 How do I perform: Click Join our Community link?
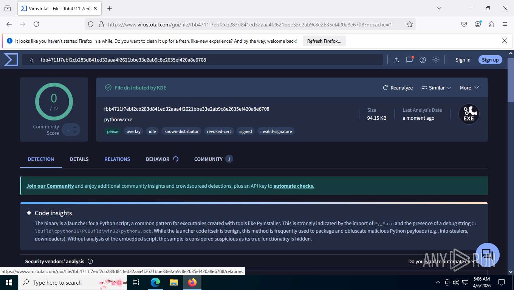(x=50, y=186)
